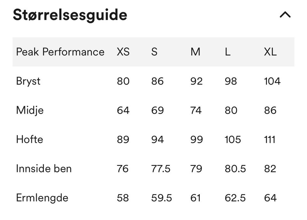
Task: Click Hofte value 89 for XS
Action: point(123,139)
